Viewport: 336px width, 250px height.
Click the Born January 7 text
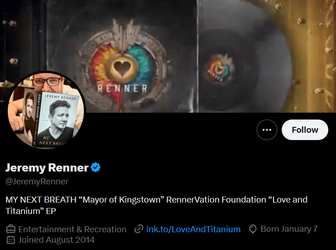pyautogui.click(x=289, y=229)
